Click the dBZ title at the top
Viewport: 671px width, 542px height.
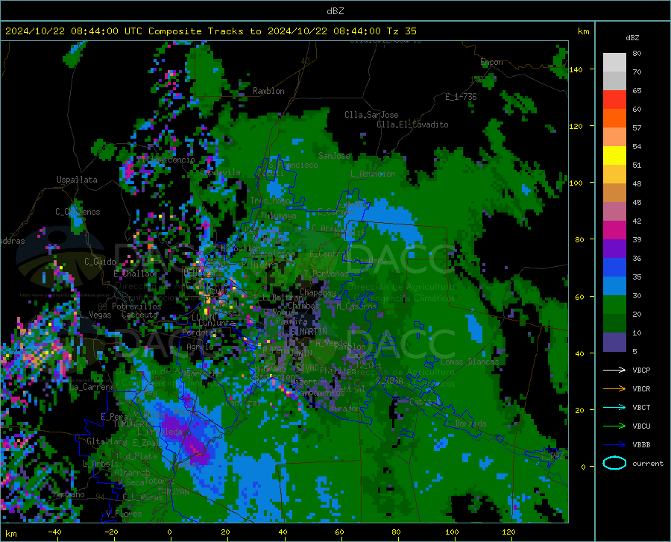coord(335,11)
